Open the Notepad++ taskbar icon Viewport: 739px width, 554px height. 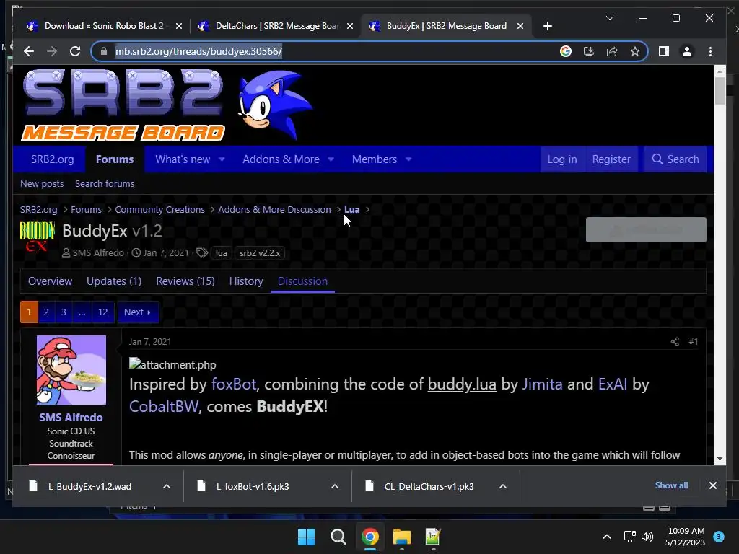coord(433,537)
